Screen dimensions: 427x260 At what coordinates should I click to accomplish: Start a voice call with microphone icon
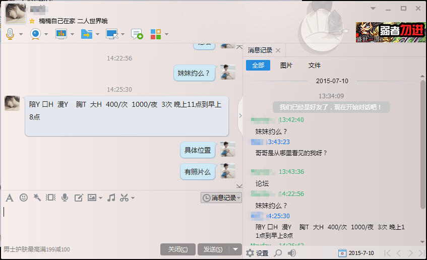tap(10, 34)
